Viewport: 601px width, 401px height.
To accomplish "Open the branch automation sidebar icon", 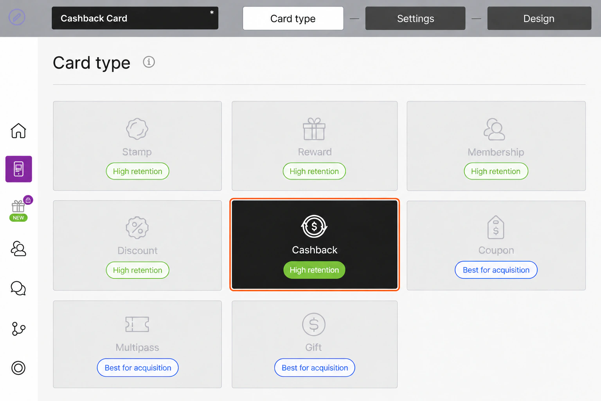I will click(x=18, y=329).
